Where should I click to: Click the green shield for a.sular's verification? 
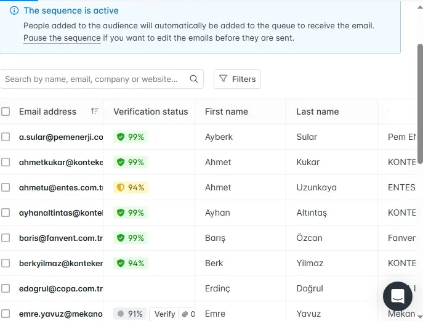121,137
